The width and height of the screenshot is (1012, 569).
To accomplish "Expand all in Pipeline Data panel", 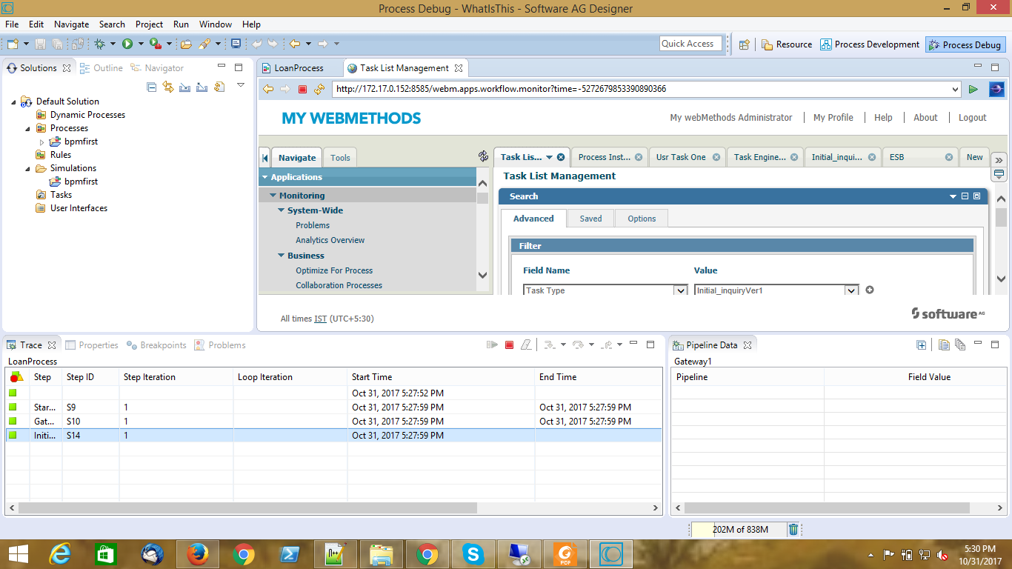I will coord(921,345).
